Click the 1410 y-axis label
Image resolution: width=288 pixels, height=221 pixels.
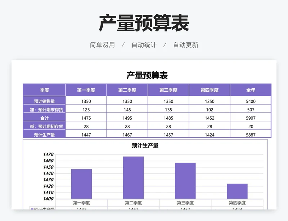coord(48,193)
